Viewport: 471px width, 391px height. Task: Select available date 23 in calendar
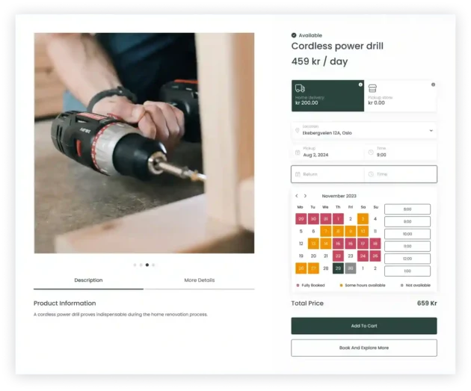click(x=351, y=256)
